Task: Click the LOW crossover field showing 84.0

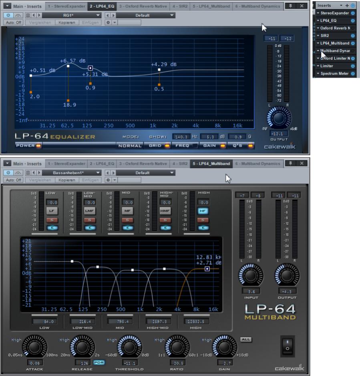Action: (x=44, y=321)
